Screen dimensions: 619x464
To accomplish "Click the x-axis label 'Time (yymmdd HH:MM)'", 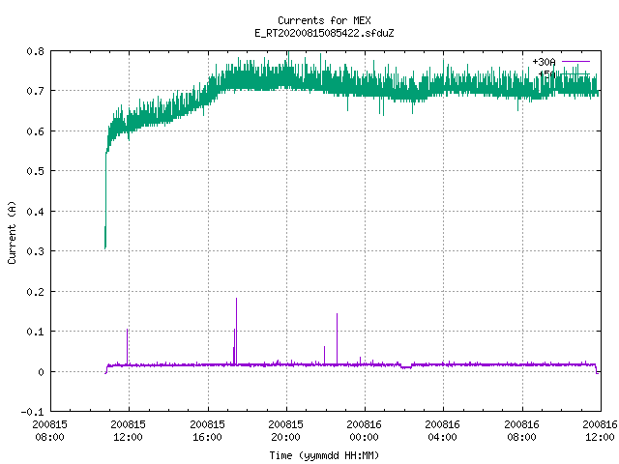I will coord(324,455).
